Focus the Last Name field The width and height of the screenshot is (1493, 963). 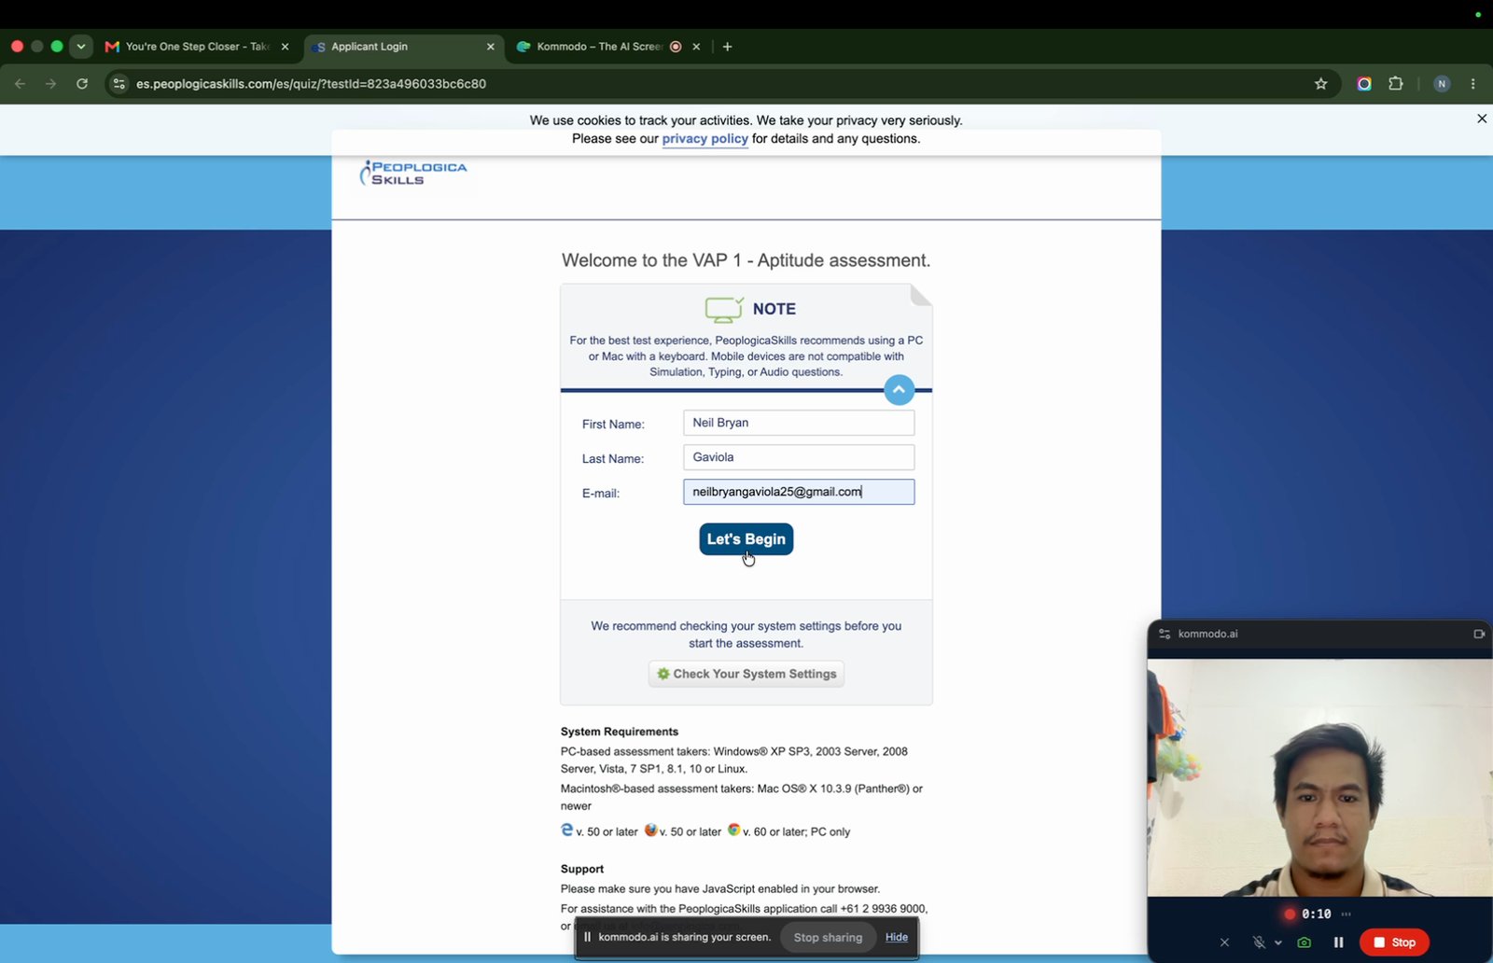click(x=798, y=457)
